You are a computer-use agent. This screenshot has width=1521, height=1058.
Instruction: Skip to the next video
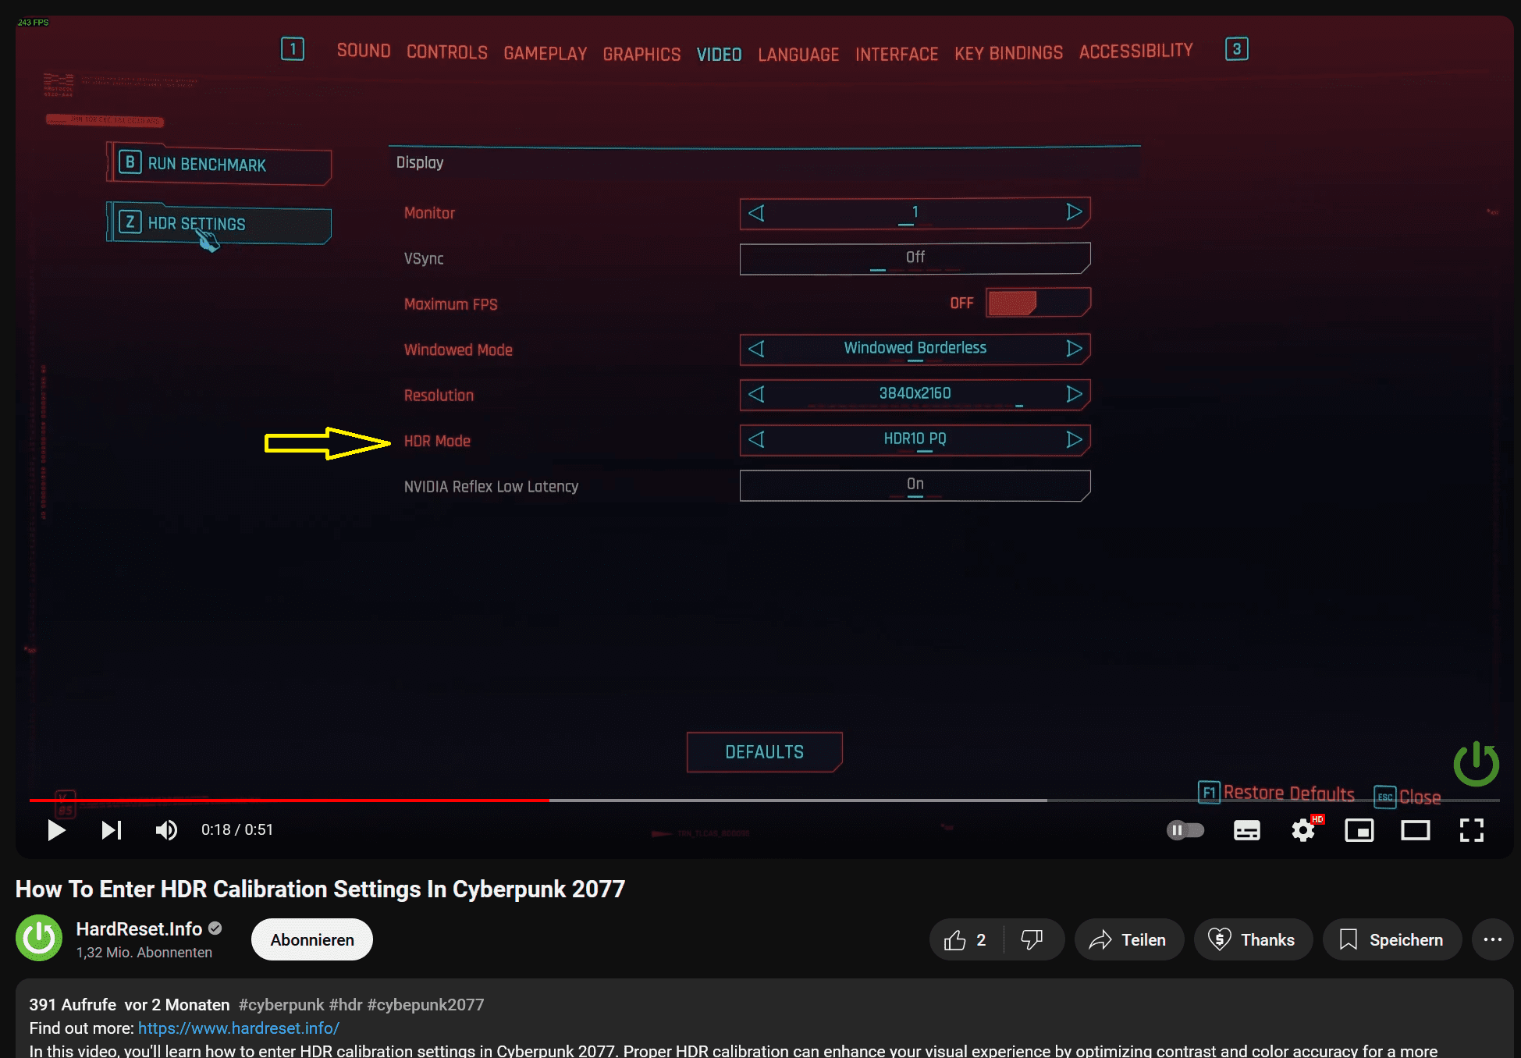coord(112,830)
